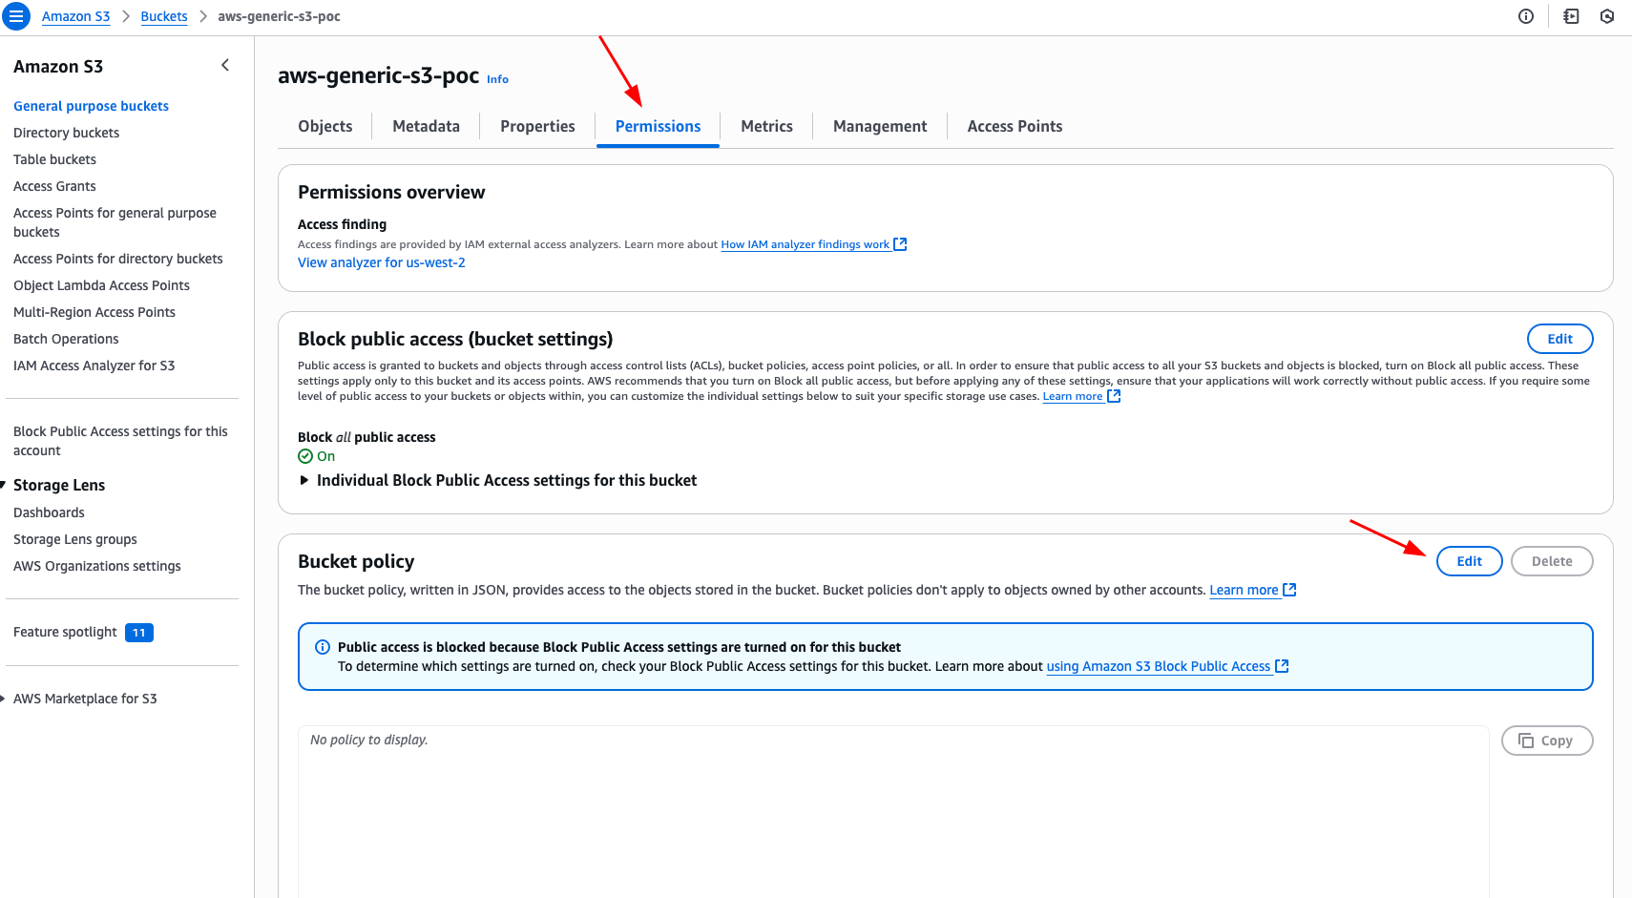
Task: Open the Objects tab
Action: [324, 126]
